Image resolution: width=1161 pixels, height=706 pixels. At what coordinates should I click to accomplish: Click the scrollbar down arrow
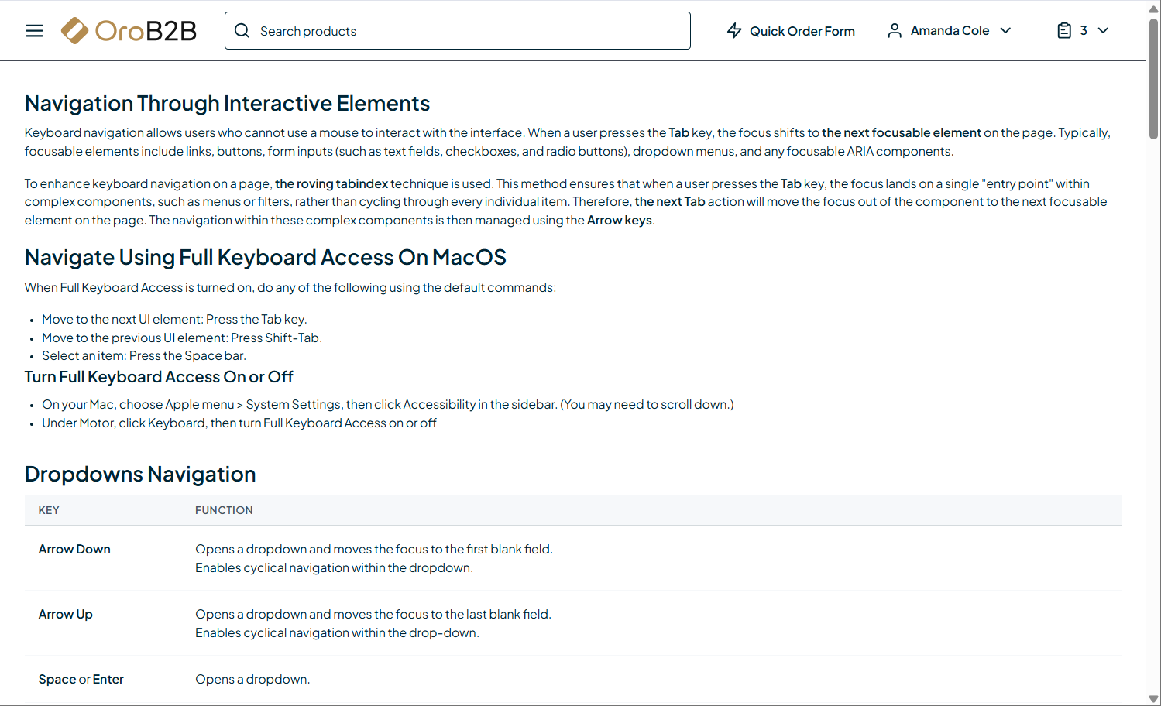pyautogui.click(x=1153, y=698)
